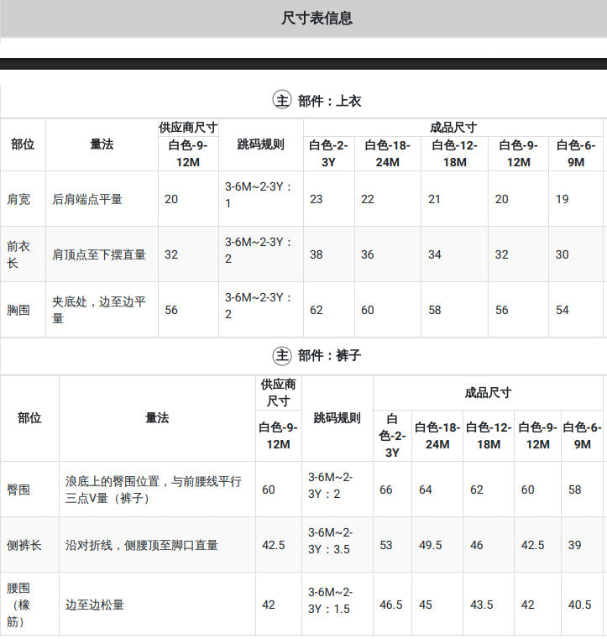The image size is (607, 639).
Task: Click the 主 badge icon beside 部件：上衣
Action: 282,100
